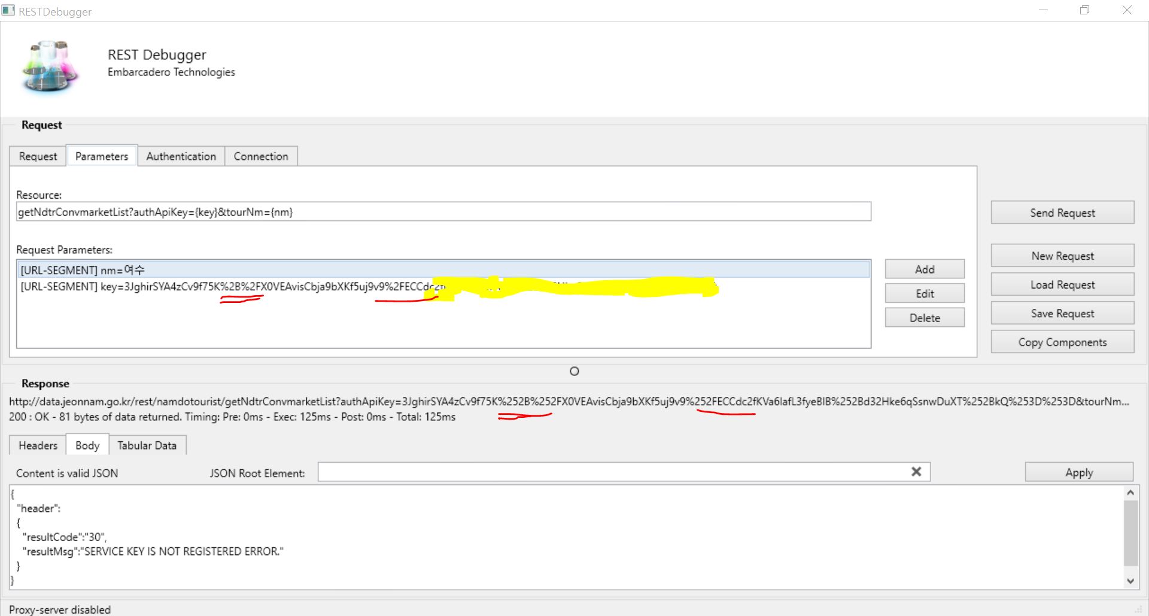
Task: Open the Authentication tab
Action: pos(181,156)
